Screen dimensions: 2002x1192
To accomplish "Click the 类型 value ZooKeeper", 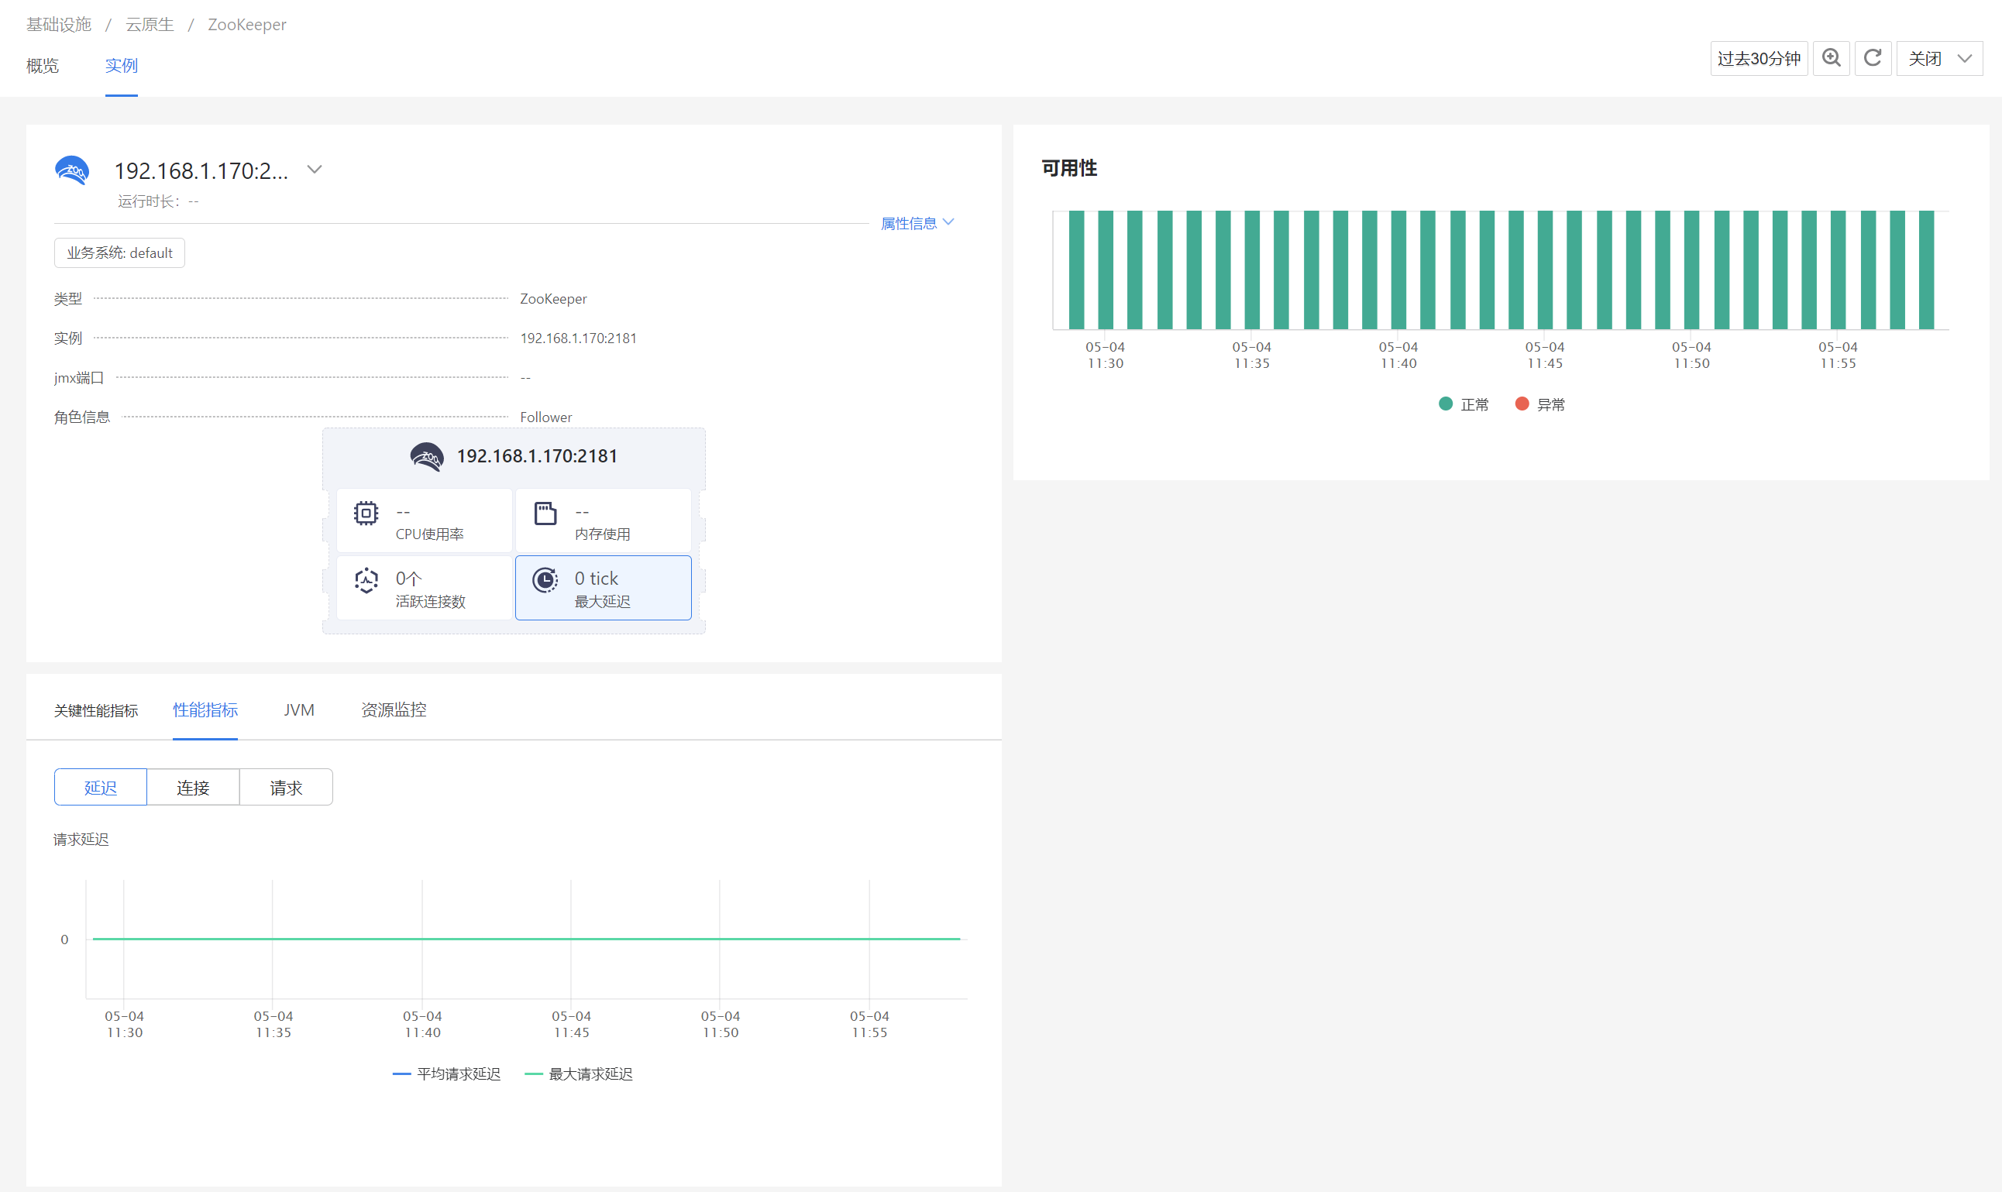I will click(553, 299).
